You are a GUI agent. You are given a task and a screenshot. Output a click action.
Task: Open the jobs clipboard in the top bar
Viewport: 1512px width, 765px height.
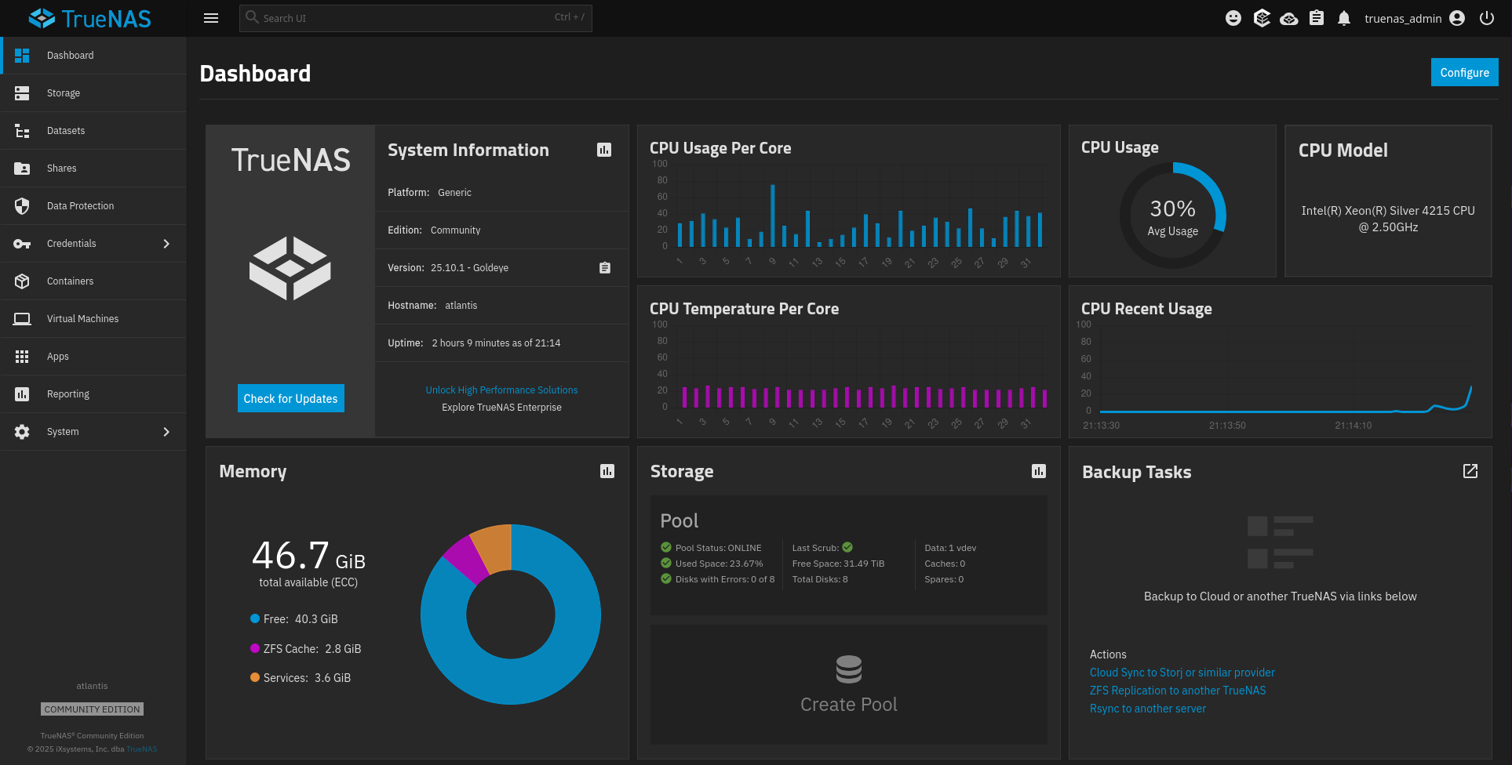(1317, 17)
